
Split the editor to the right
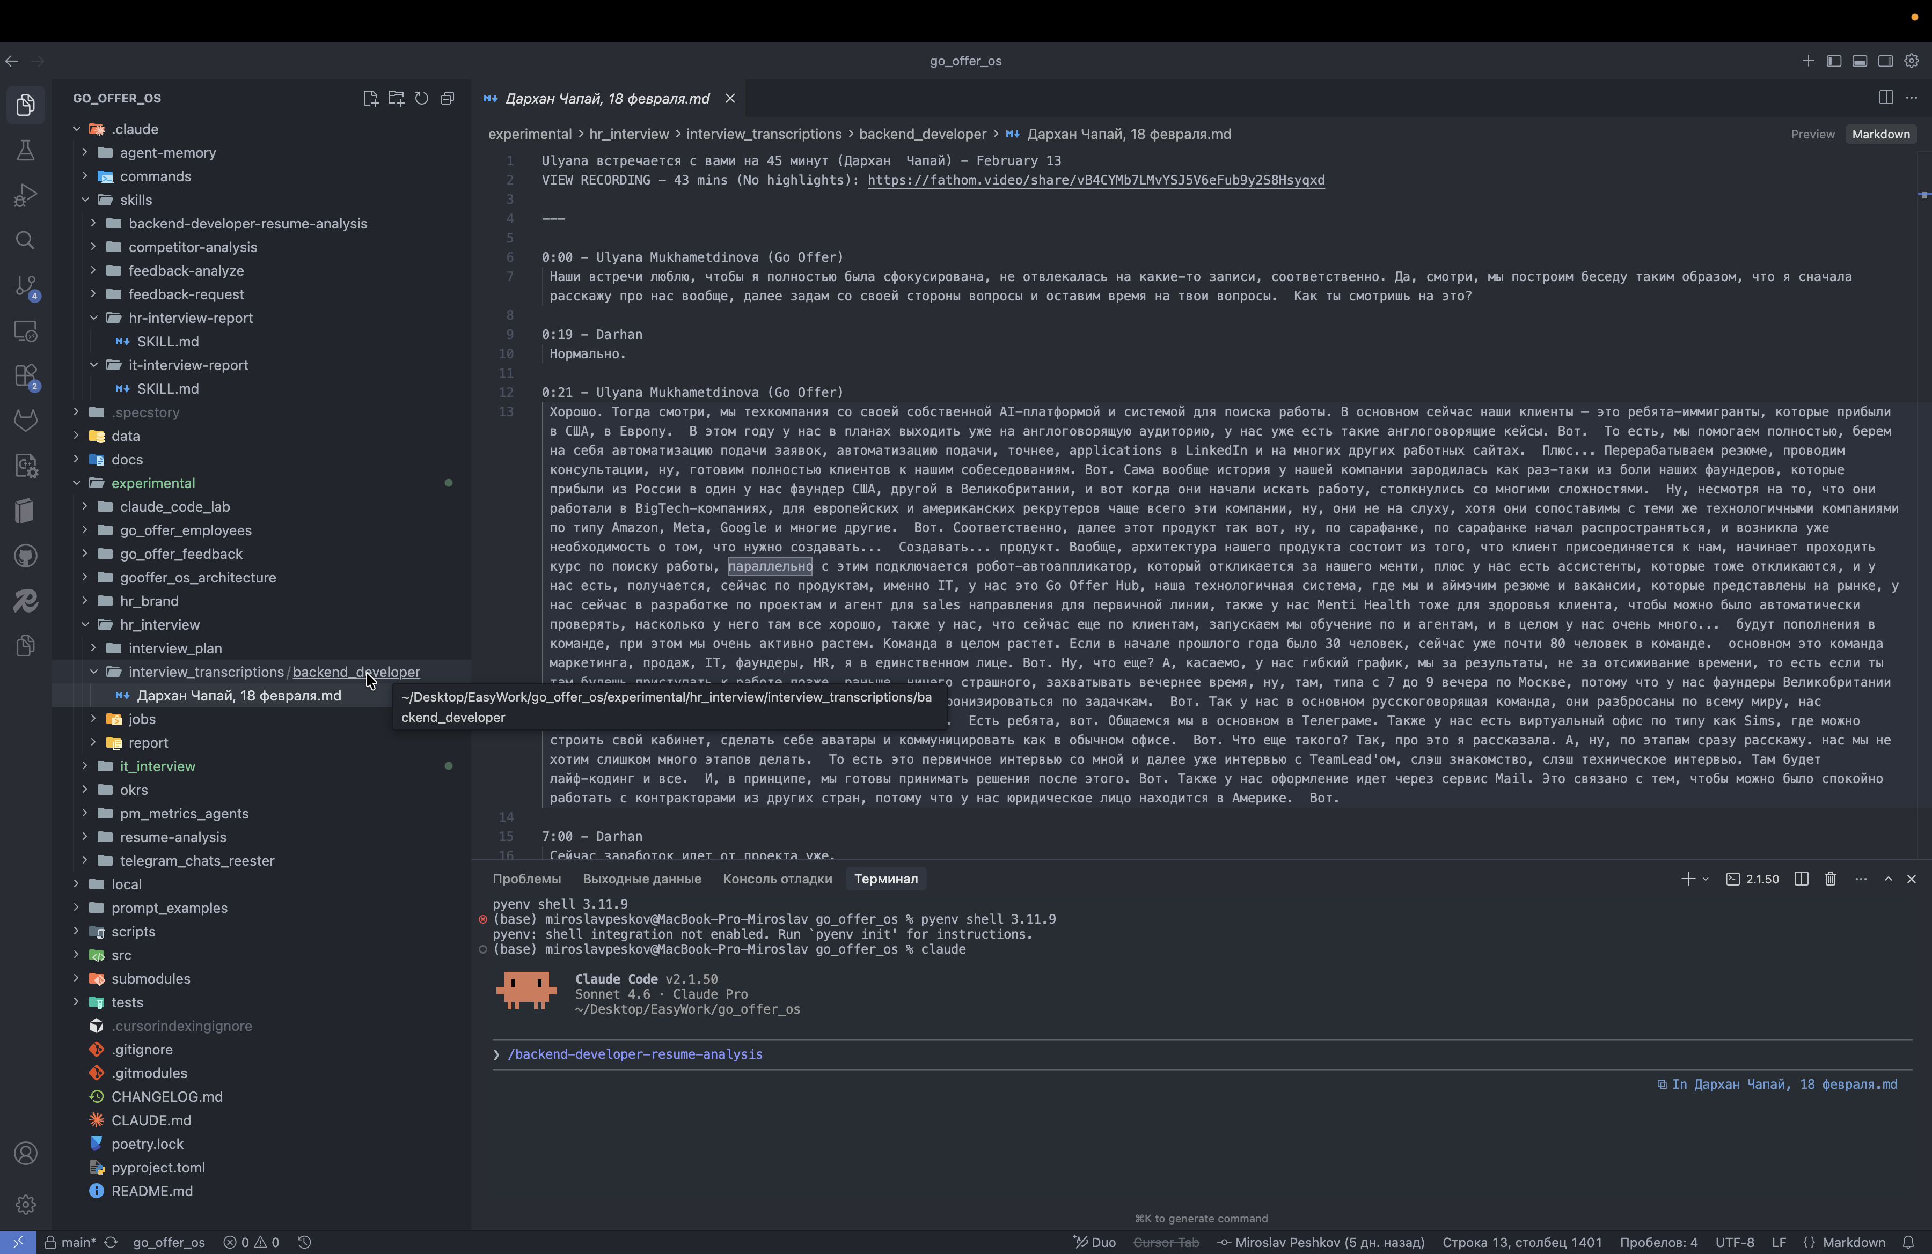pos(1886,97)
